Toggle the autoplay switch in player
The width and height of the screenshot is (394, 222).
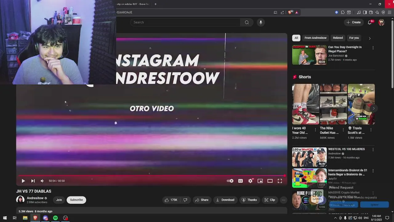(x=230, y=181)
